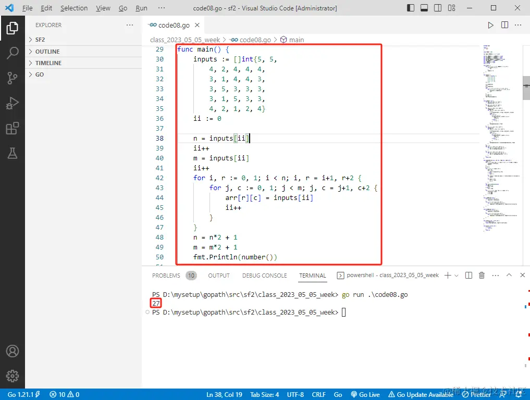The image size is (530, 400).
Task: Select the code08.go editor tab
Action: pos(174,25)
